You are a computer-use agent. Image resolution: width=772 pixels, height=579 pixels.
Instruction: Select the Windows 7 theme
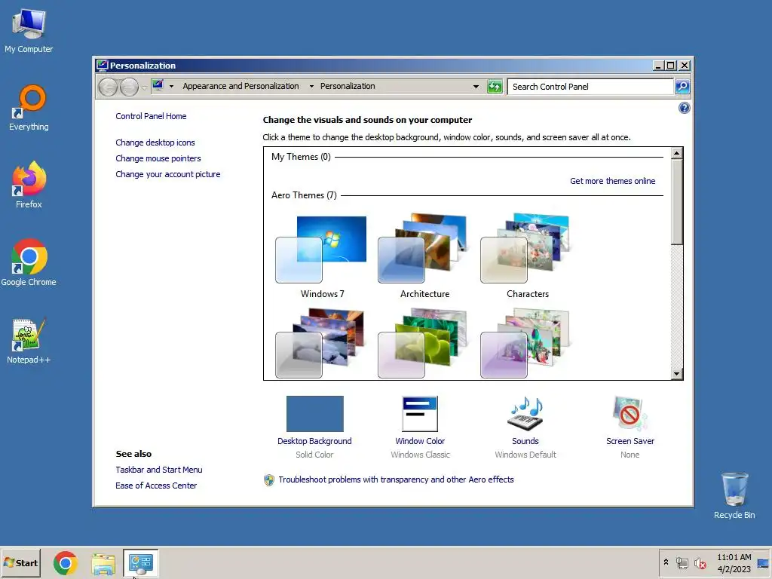pyautogui.click(x=322, y=256)
